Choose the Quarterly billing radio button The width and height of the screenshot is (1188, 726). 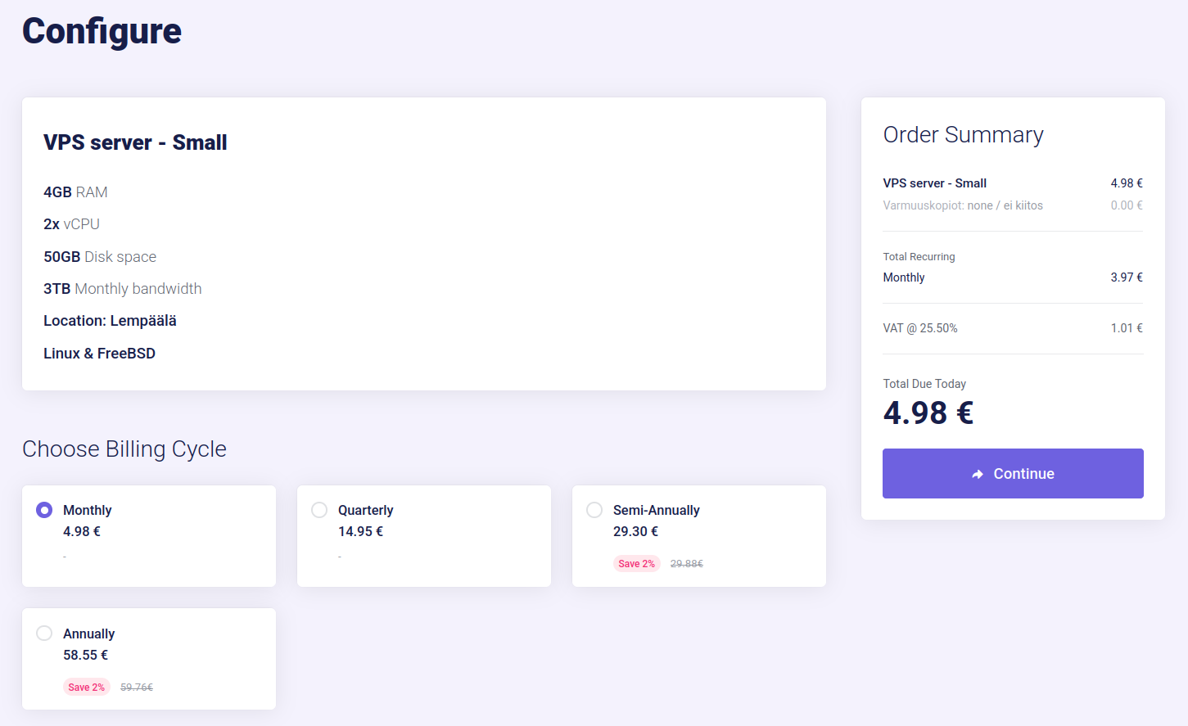pyautogui.click(x=319, y=510)
